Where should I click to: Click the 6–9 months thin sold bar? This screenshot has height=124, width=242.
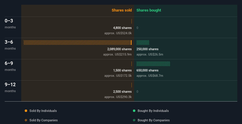pyautogui.click(x=131, y=64)
